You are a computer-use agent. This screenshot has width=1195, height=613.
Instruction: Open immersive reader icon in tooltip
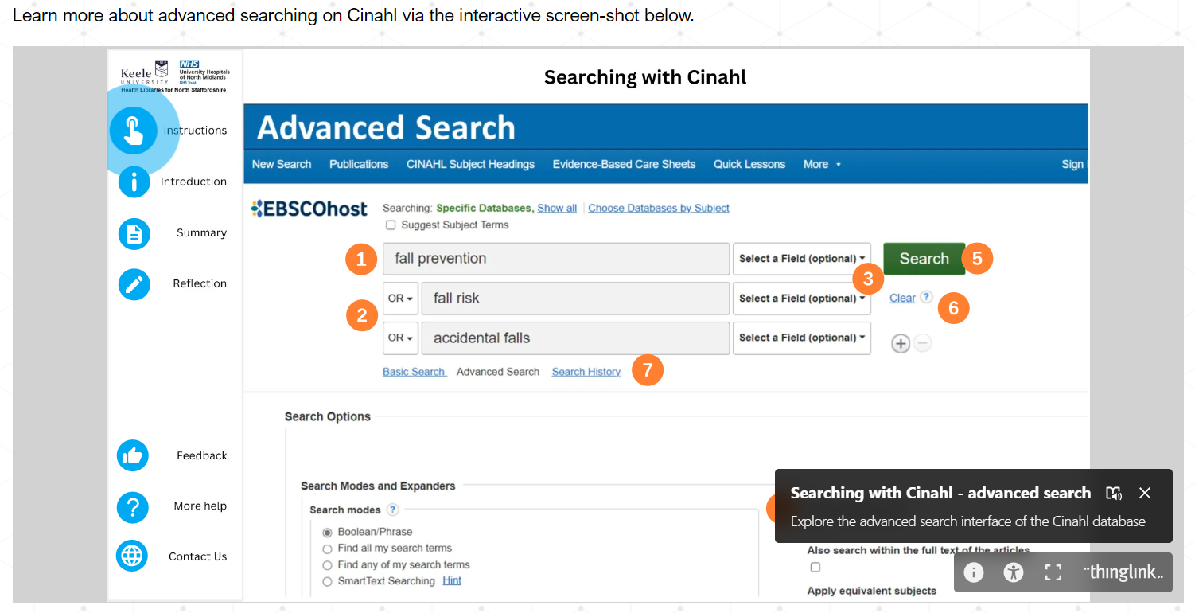coord(1114,493)
